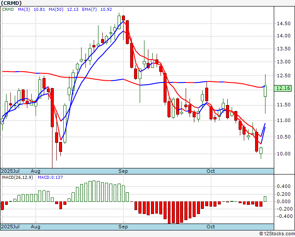Screen dimensions: 295x237
Task: Click the MACD:0.137 value label
Action: (x=50, y=178)
